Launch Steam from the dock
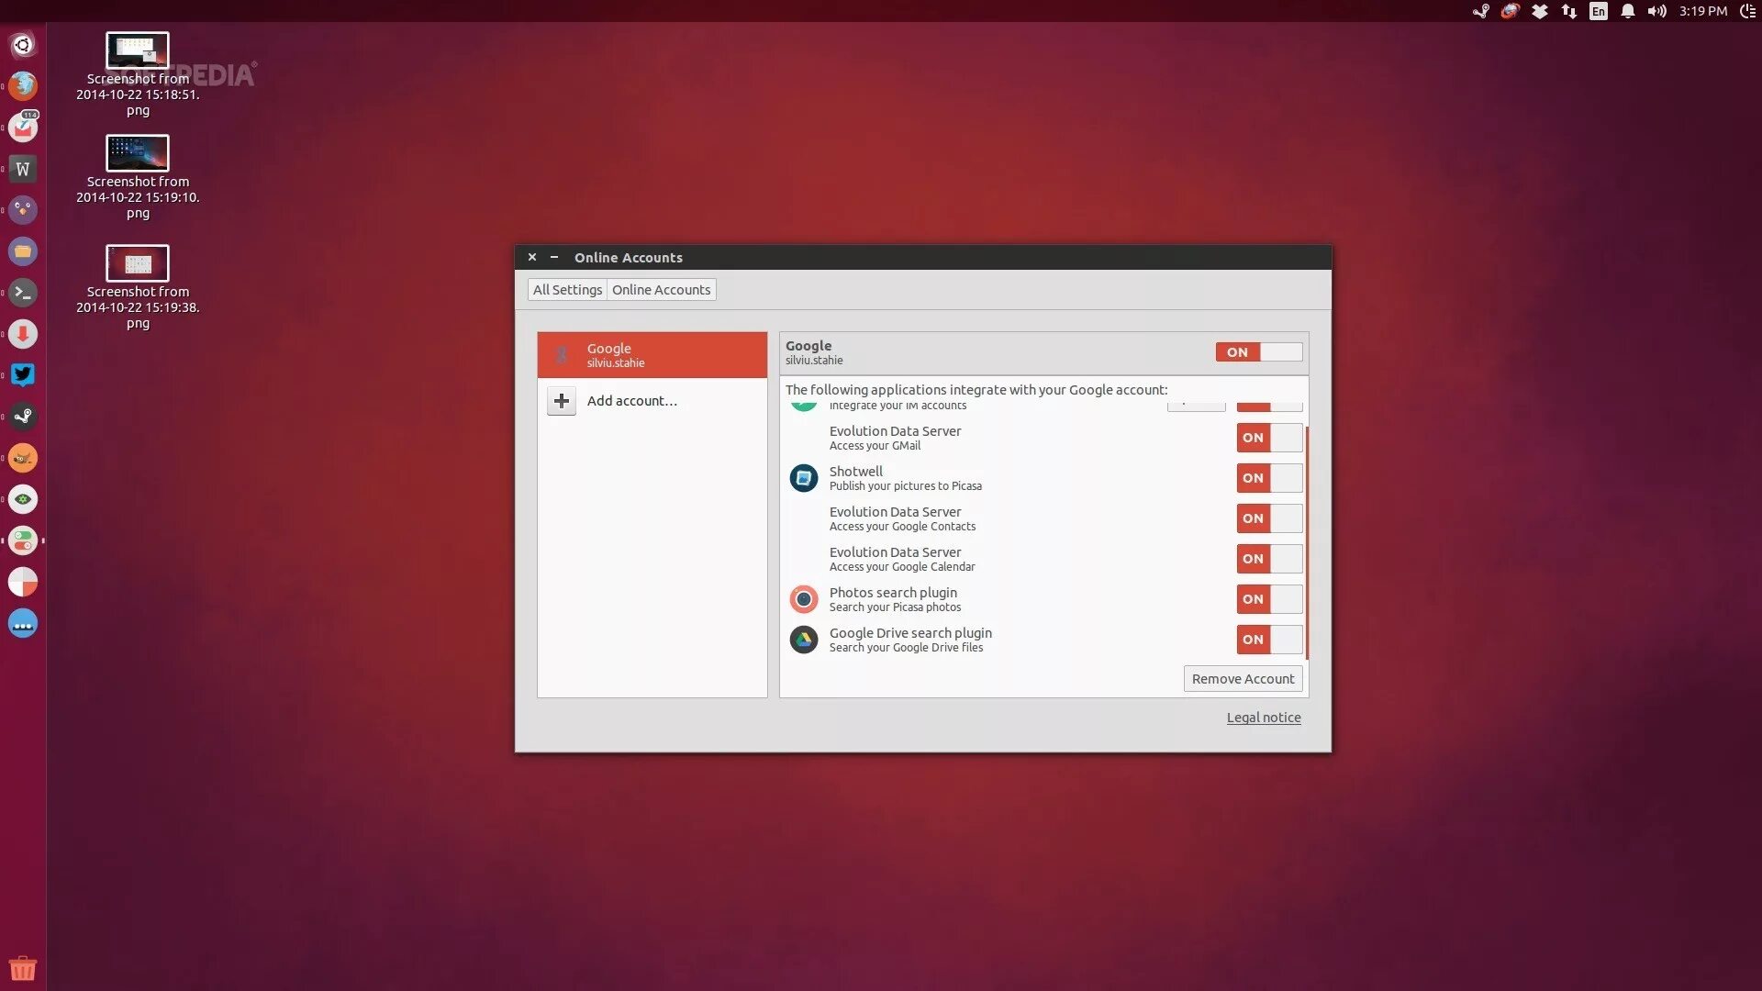Screen dimensions: 1762x991 (x=23, y=417)
